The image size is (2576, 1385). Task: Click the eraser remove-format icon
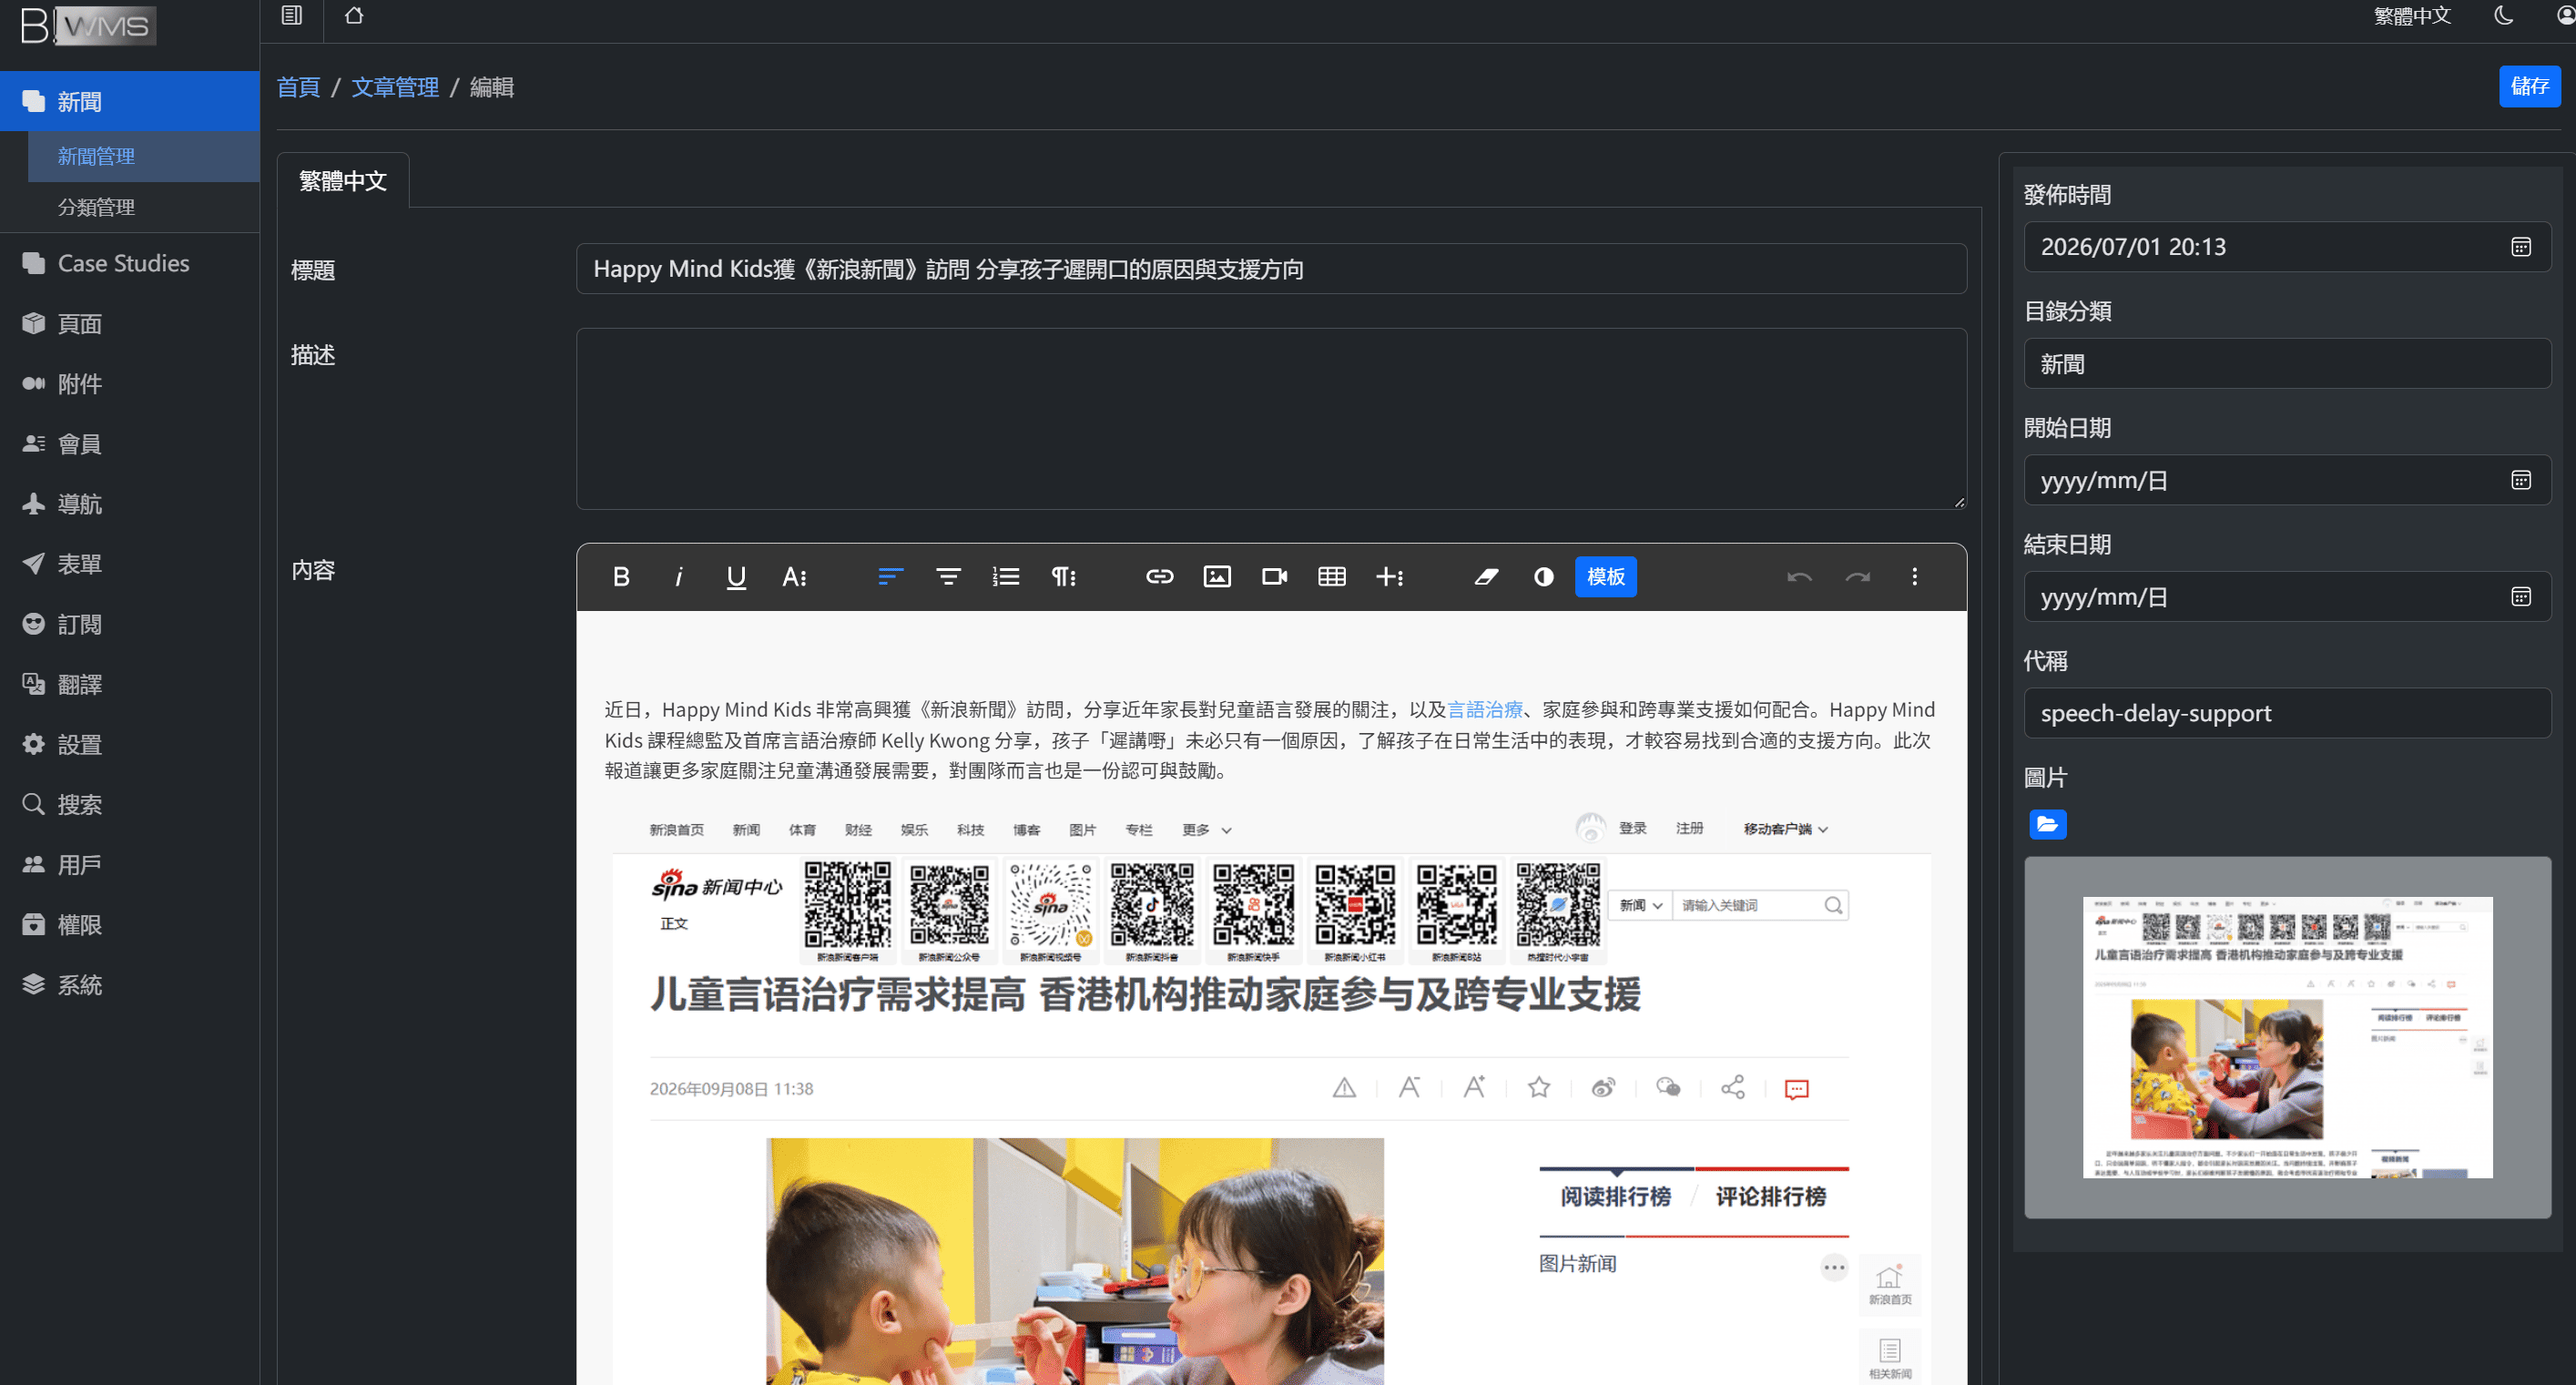pyautogui.click(x=1486, y=576)
